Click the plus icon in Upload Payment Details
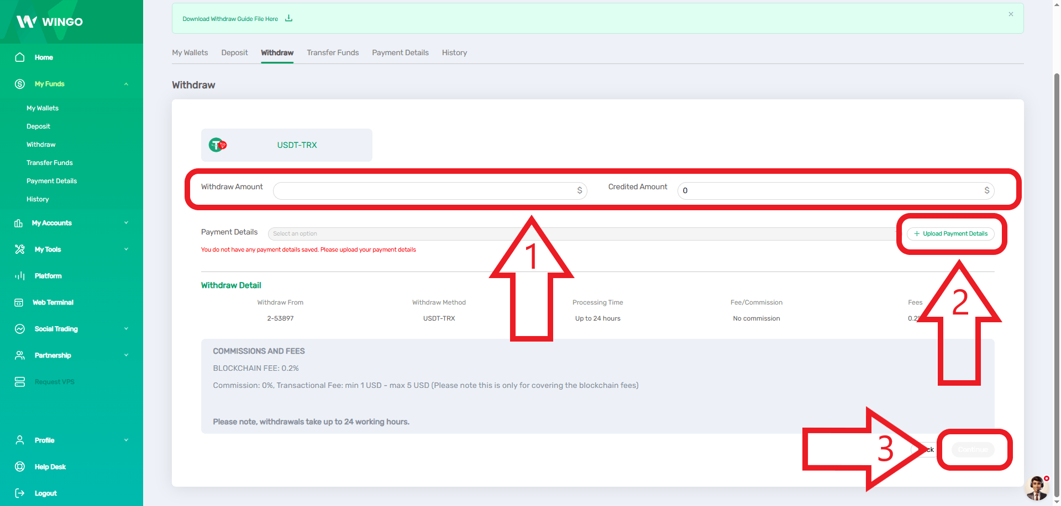The width and height of the screenshot is (1061, 506). pyautogui.click(x=917, y=234)
